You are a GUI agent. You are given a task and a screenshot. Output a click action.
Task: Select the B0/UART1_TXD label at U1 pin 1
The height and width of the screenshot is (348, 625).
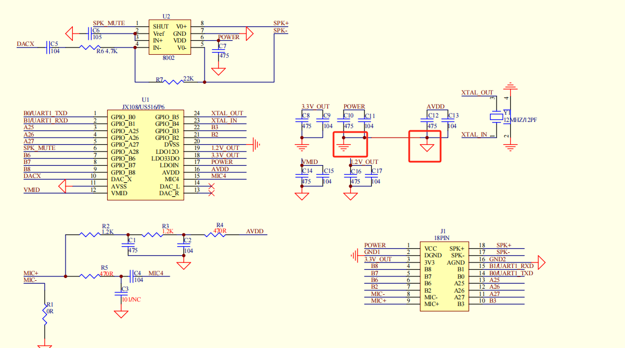pos(45,113)
